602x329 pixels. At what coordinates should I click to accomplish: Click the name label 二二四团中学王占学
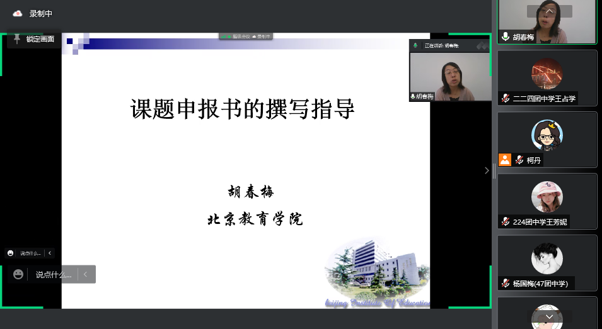[544, 99]
